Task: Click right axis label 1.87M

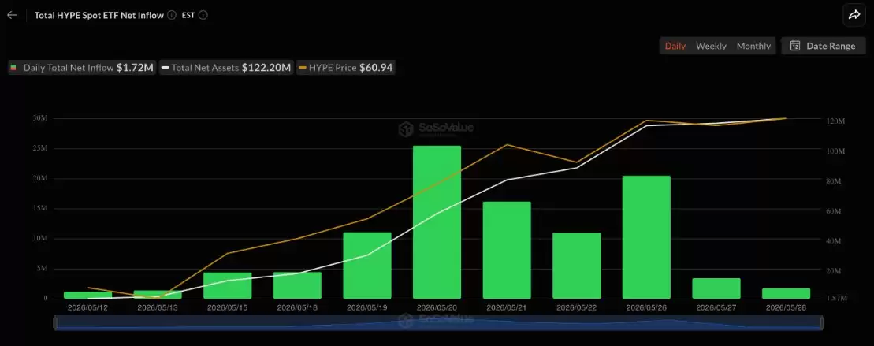Action: coord(837,298)
